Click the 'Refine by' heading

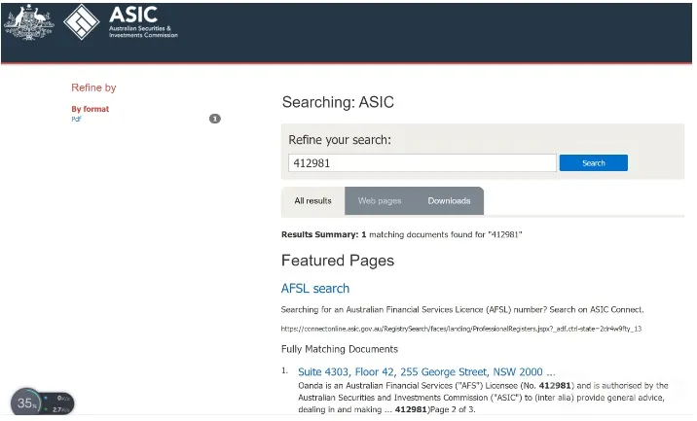[x=93, y=88]
